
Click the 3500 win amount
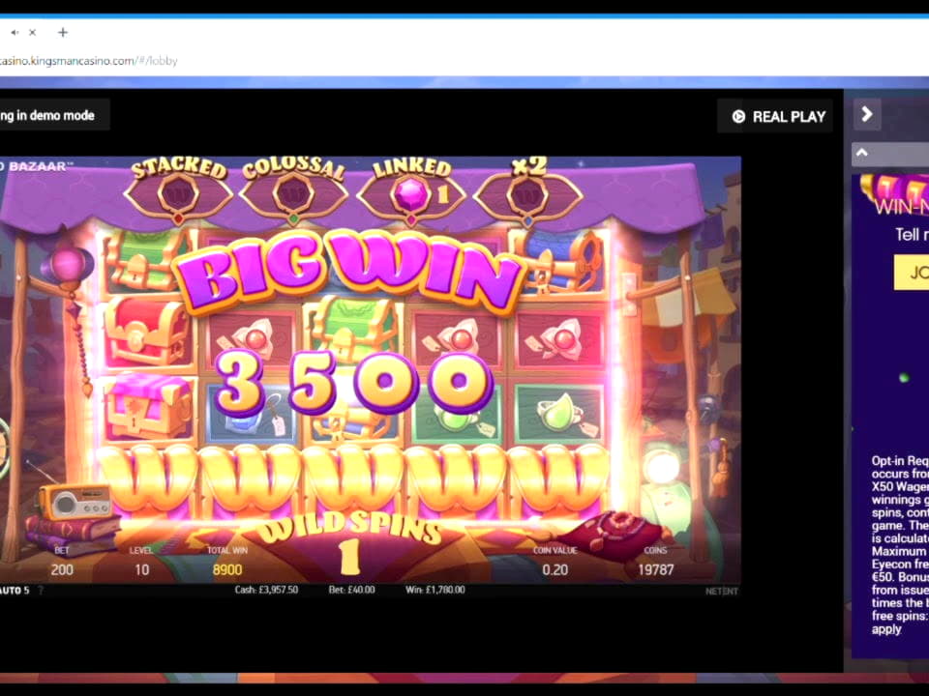point(354,384)
